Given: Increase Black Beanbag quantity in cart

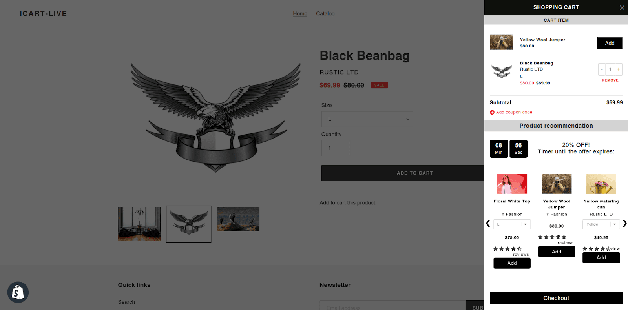Looking at the screenshot, I should tap(619, 69).
